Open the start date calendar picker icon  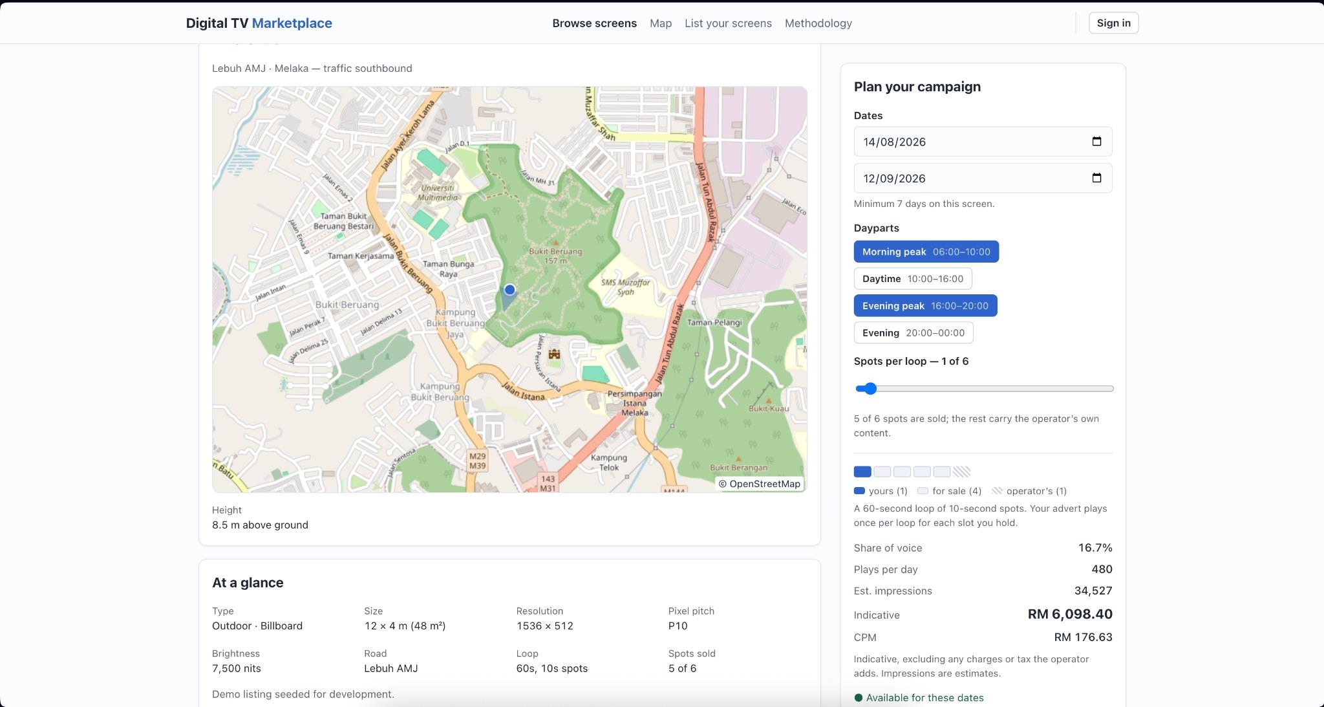tap(1096, 142)
